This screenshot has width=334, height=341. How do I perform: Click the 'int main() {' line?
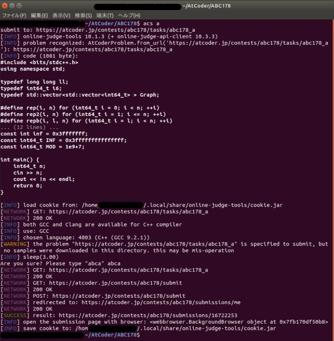[20, 160]
